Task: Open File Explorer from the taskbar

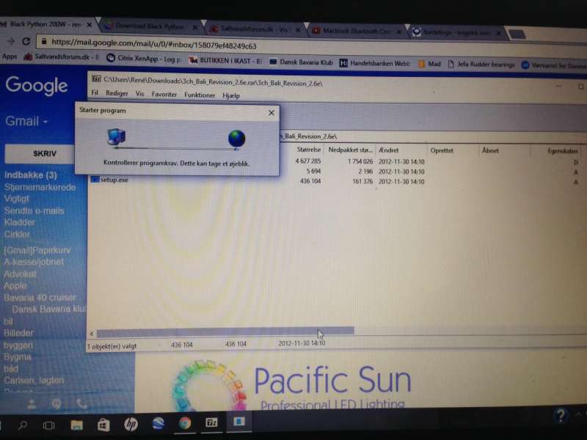Action: 76,425
